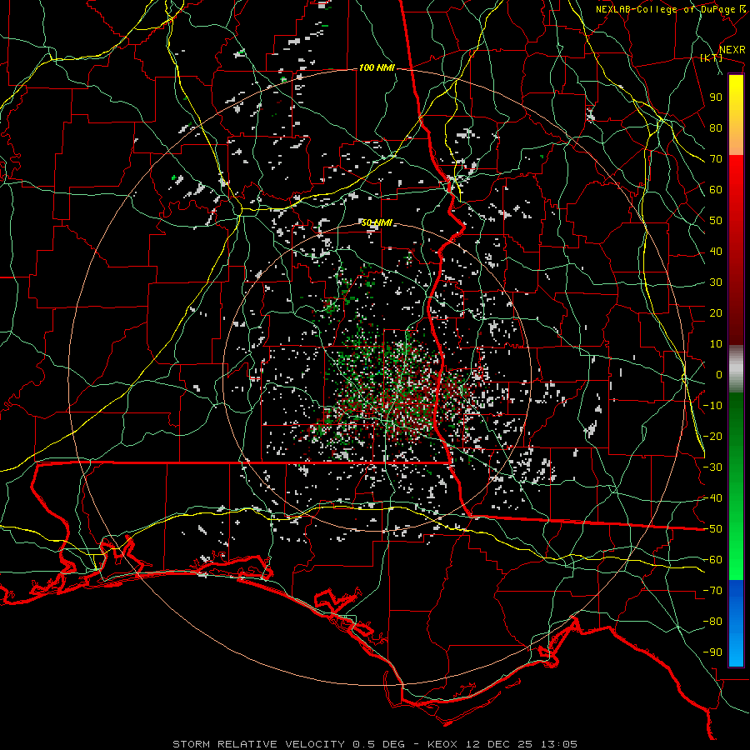The image size is (750, 750).
Task: Click the 50 NMI range ring label
Action: [x=377, y=222]
